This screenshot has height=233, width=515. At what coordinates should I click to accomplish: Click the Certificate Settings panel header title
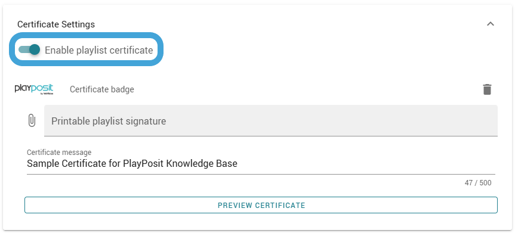click(x=56, y=24)
